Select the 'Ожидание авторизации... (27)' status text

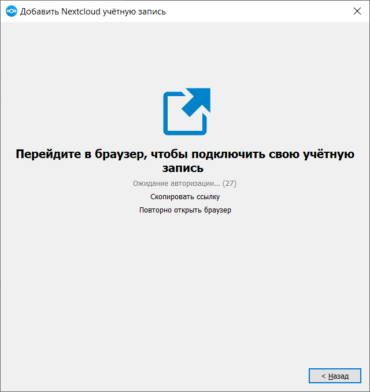point(184,184)
